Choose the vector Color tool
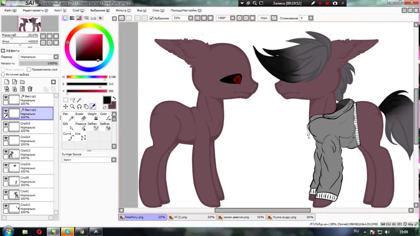The height and width of the screenshot is (236, 420). [105, 116]
